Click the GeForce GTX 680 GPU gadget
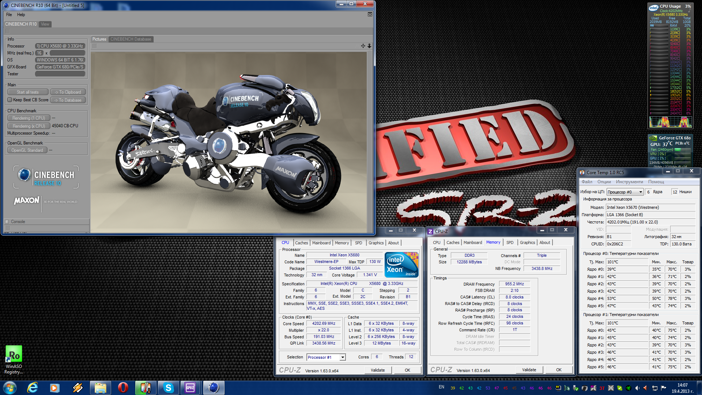702x395 pixels. (670, 151)
